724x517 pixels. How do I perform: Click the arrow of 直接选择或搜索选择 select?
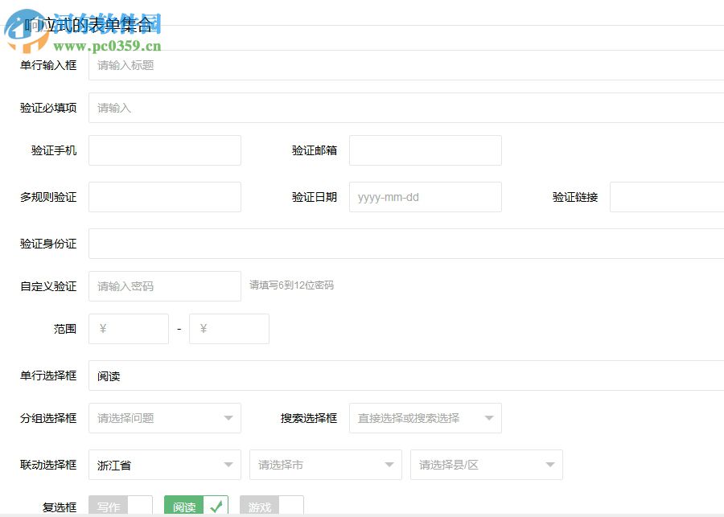[489, 418]
